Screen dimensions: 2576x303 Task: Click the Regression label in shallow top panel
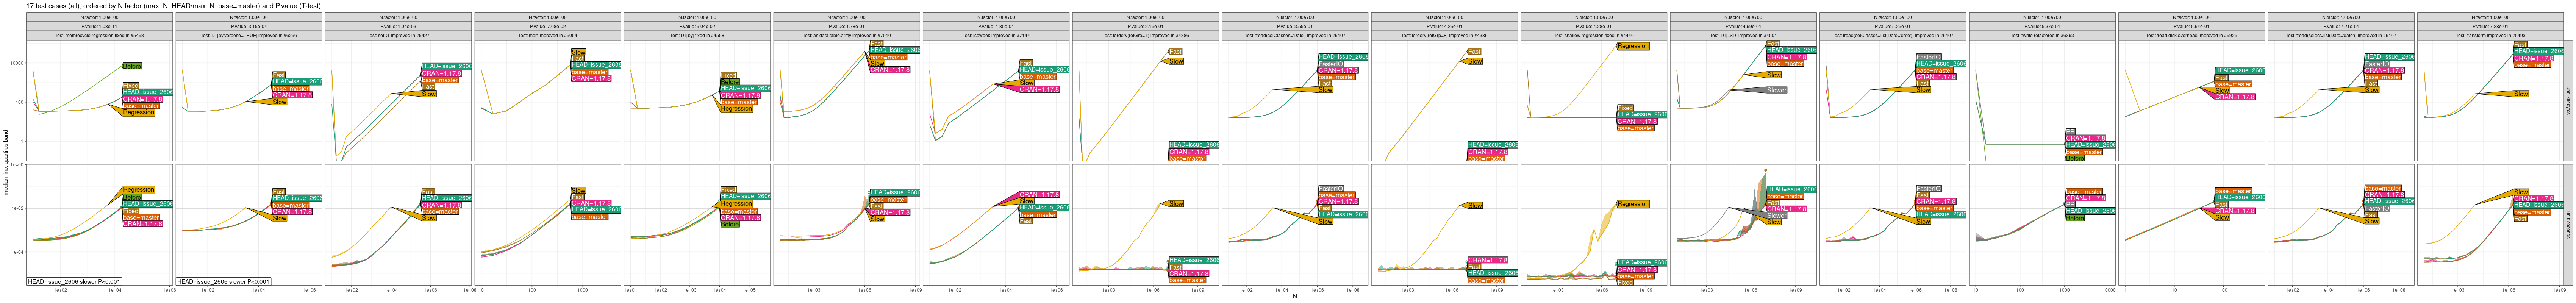[1632, 46]
